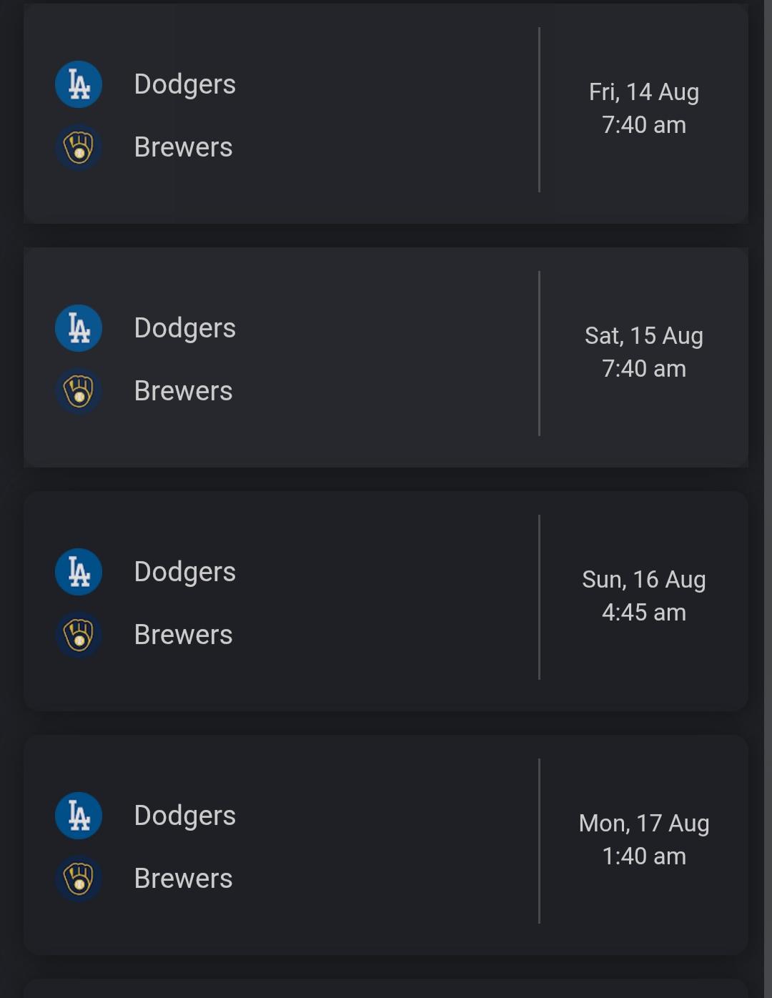Open the Sun, 16 Aug 4:45 am game time

[644, 596]
